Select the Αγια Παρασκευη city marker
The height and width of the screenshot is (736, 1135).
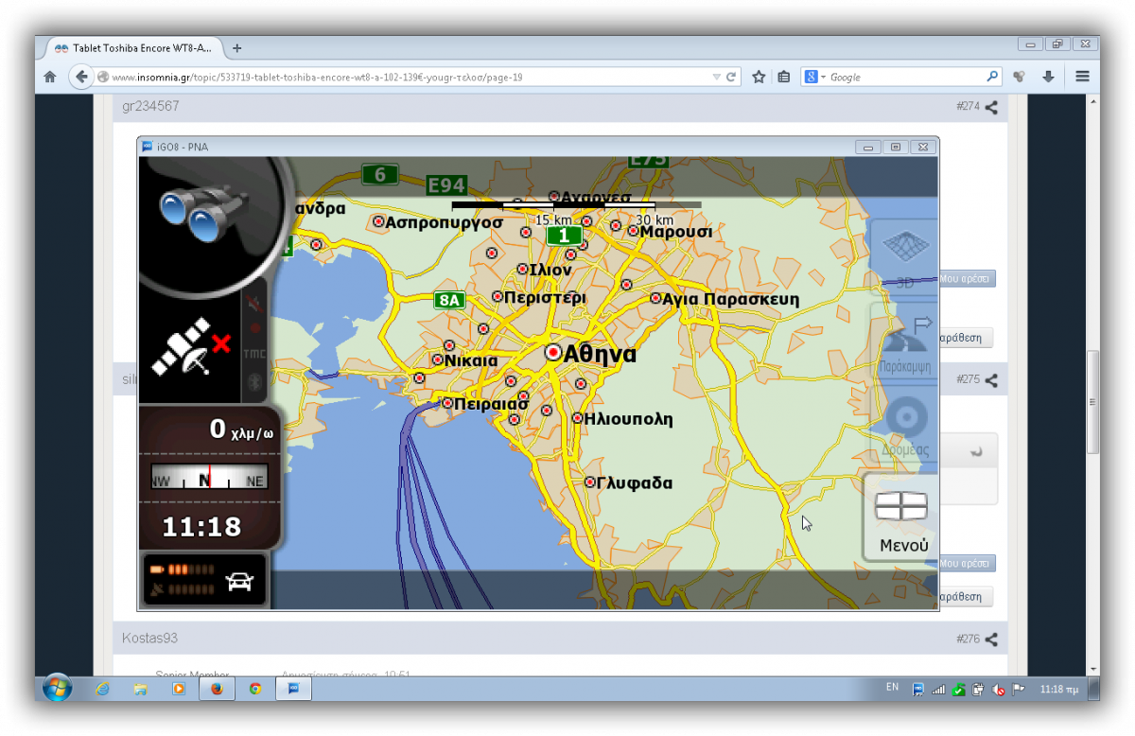[655, 299]
